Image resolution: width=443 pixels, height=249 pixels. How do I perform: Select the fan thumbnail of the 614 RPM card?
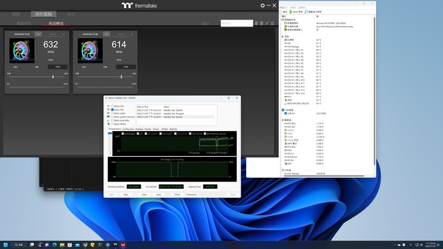[90, 50]
